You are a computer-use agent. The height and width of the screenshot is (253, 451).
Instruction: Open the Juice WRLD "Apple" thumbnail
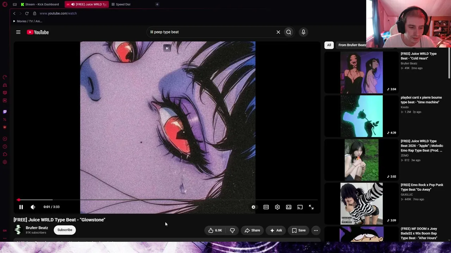[362, 160]
